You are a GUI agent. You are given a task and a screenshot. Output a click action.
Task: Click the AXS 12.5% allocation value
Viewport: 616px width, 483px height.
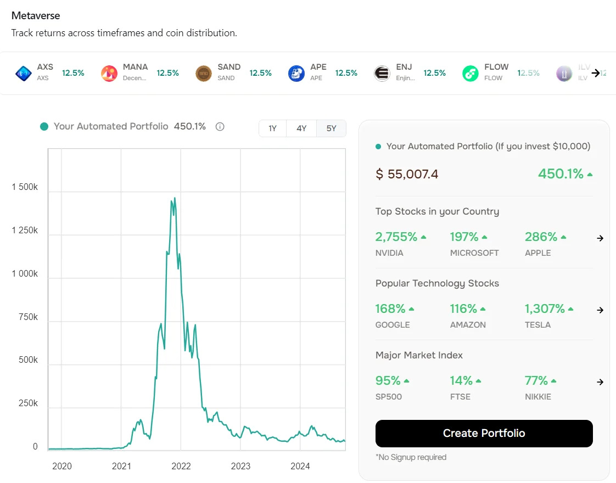pyautogui.click(x=73, y=73)
